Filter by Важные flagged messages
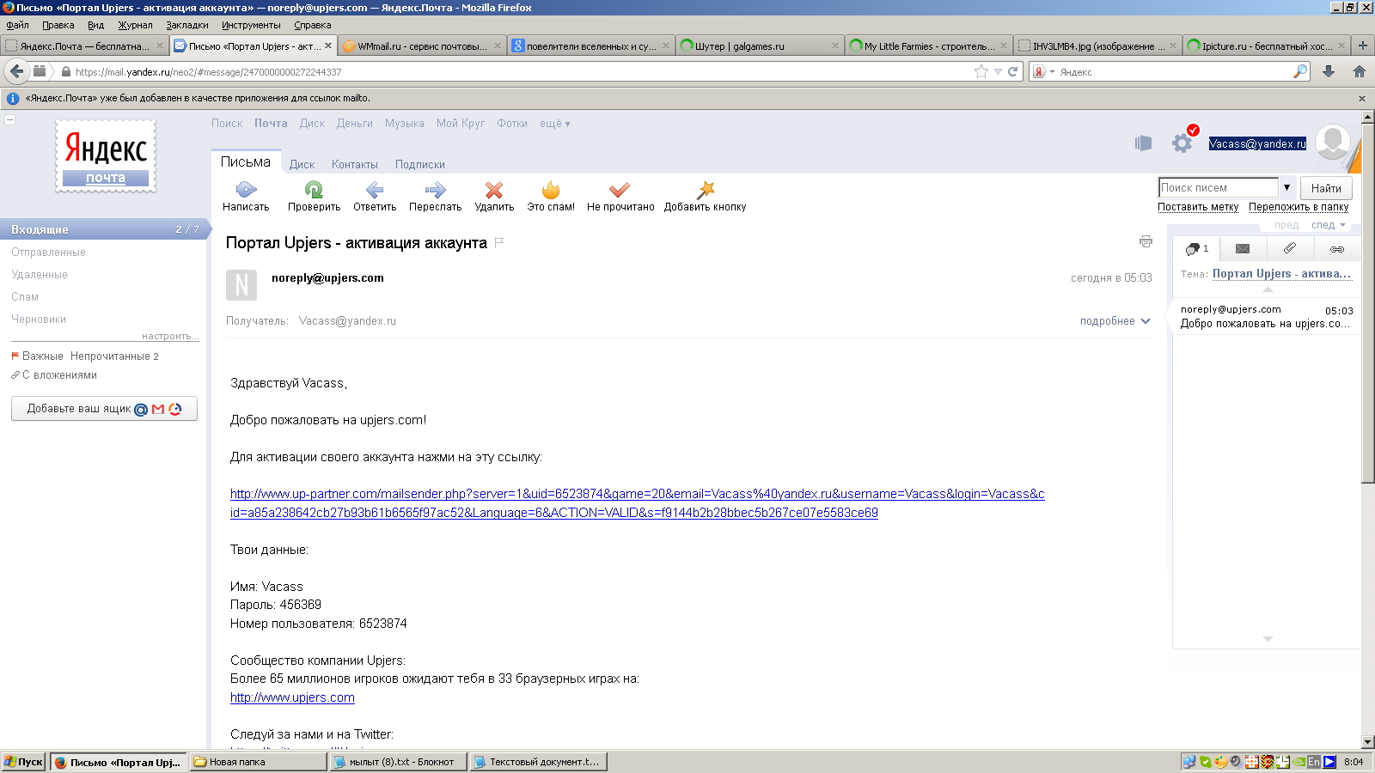 pyautogui.click(x=37, y=356)
